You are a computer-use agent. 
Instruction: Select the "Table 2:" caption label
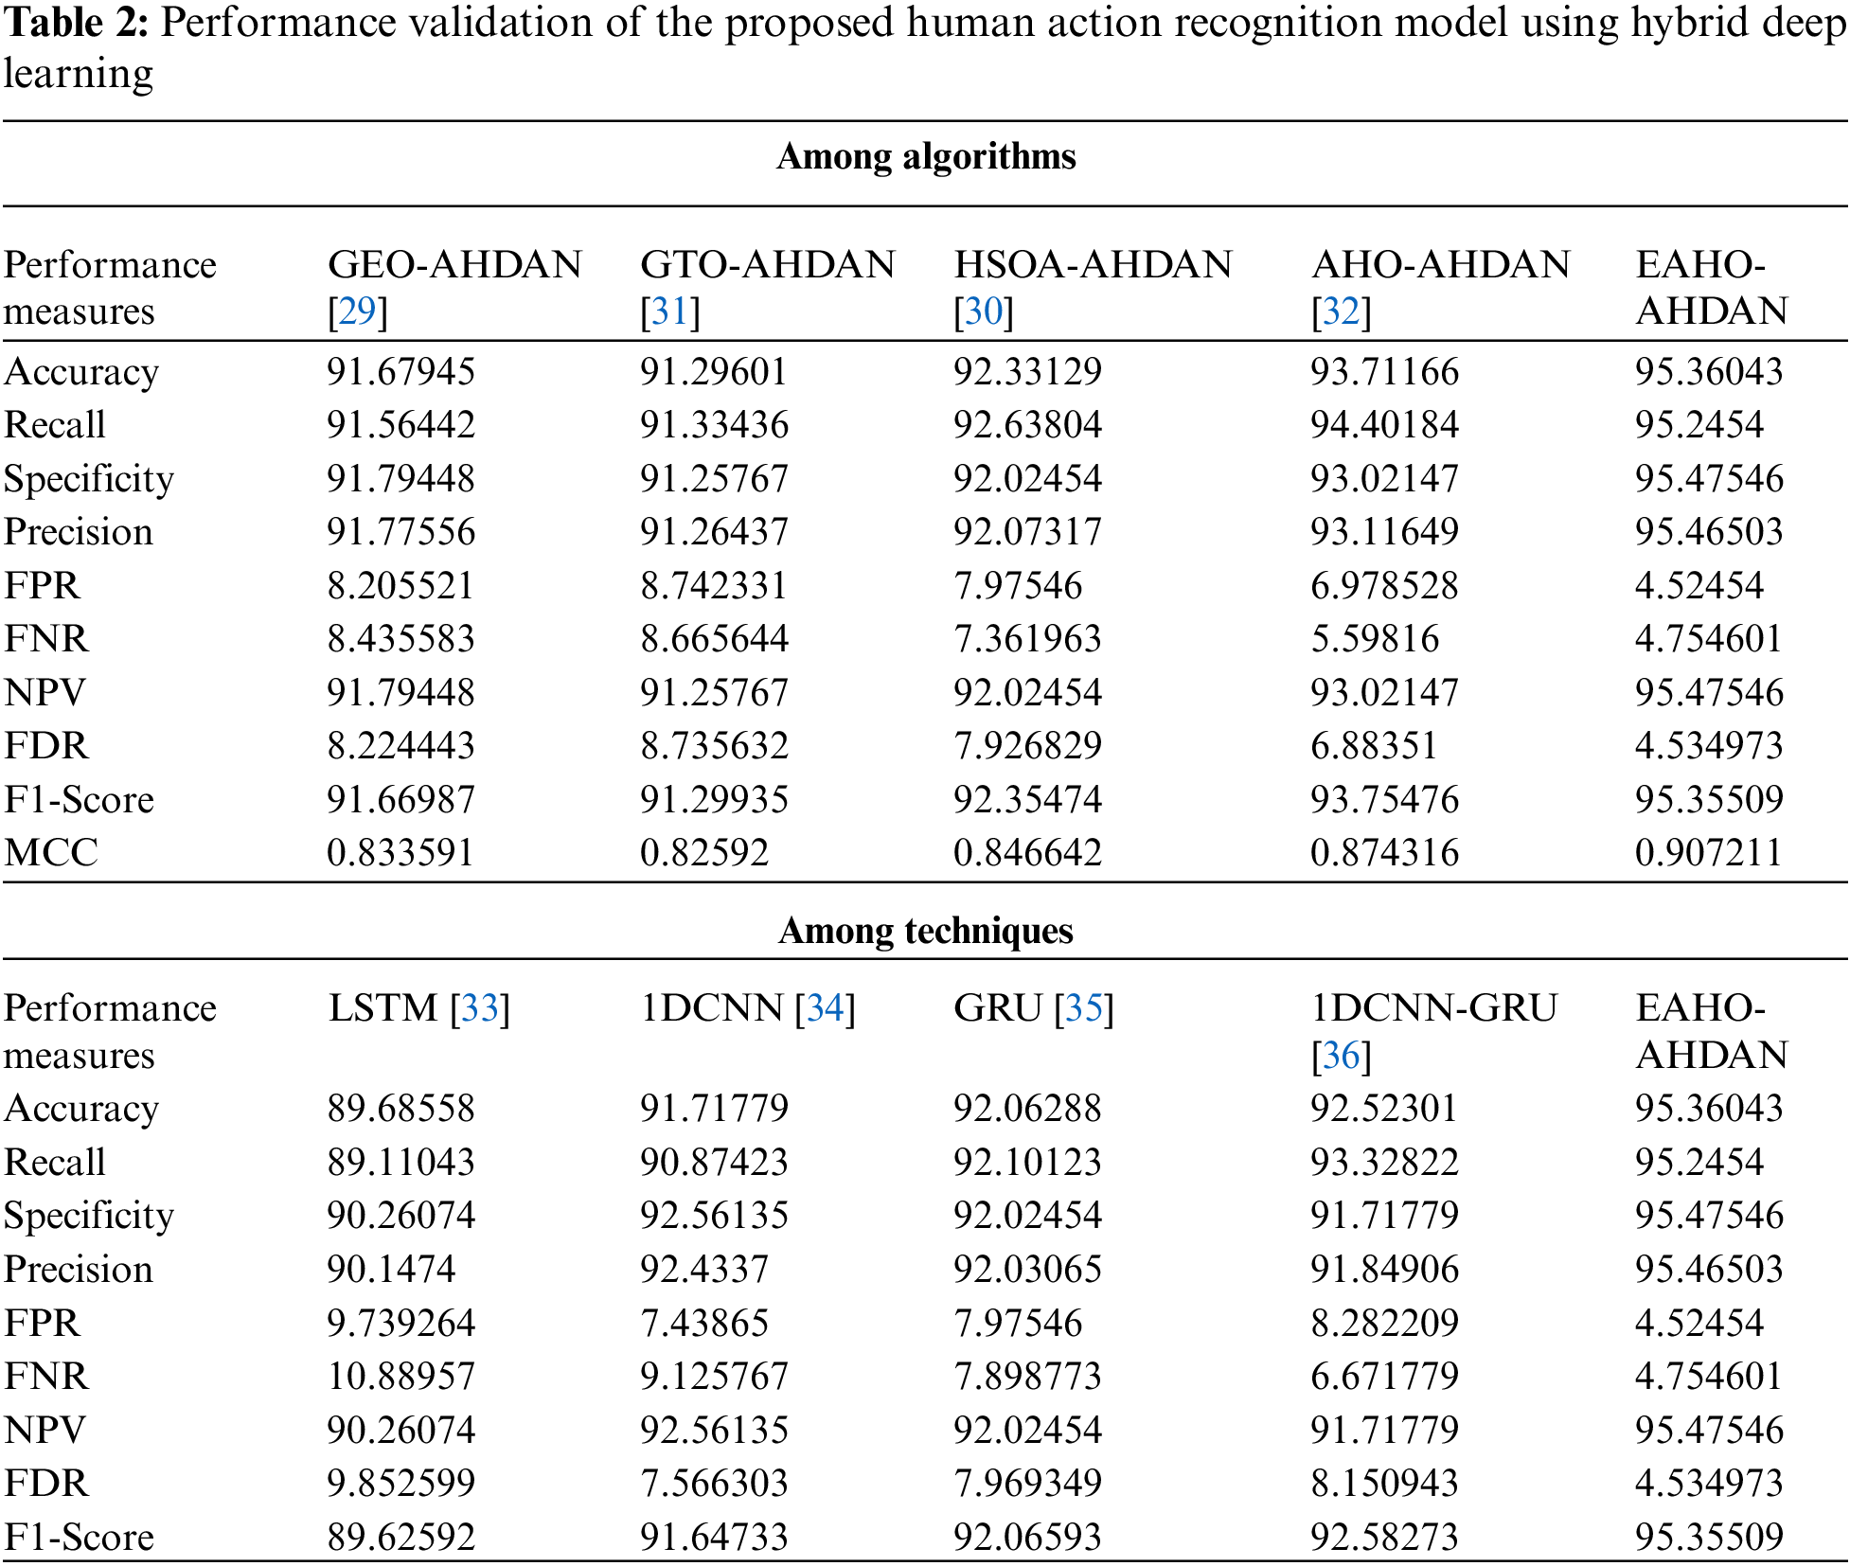click(77, 24)
